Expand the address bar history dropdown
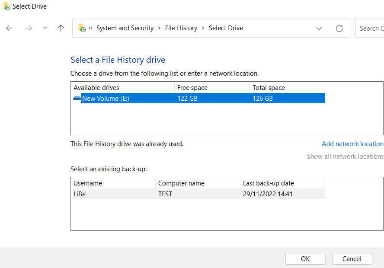Viewport: 384px width, 268px height. pyautogui.click(x=319, y=29)
